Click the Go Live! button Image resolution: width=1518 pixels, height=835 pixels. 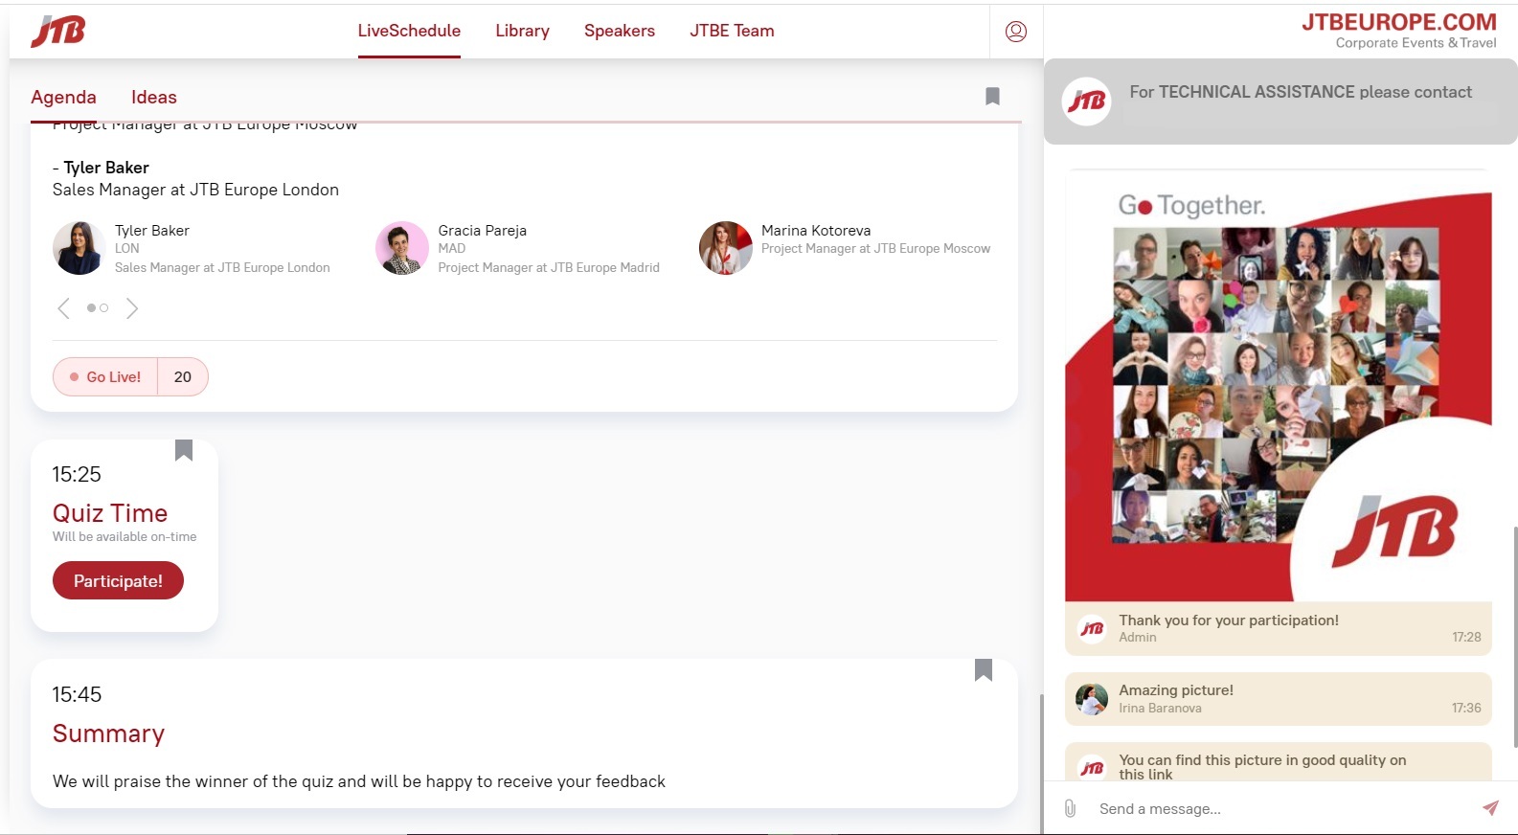[105, 377]
